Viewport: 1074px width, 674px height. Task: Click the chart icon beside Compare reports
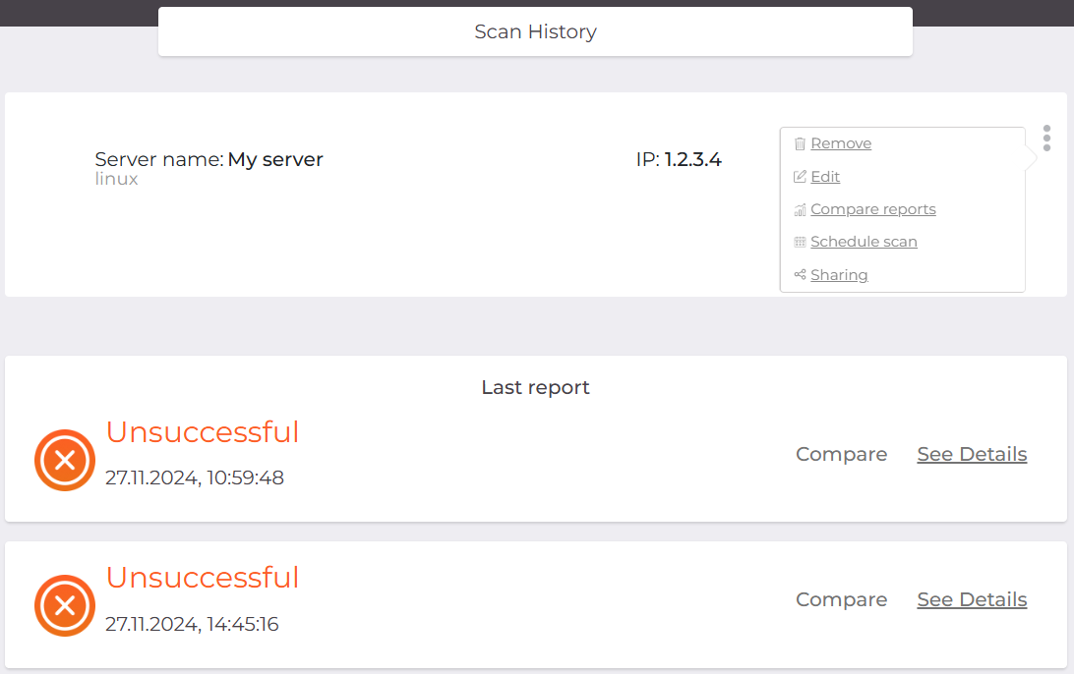800,209
